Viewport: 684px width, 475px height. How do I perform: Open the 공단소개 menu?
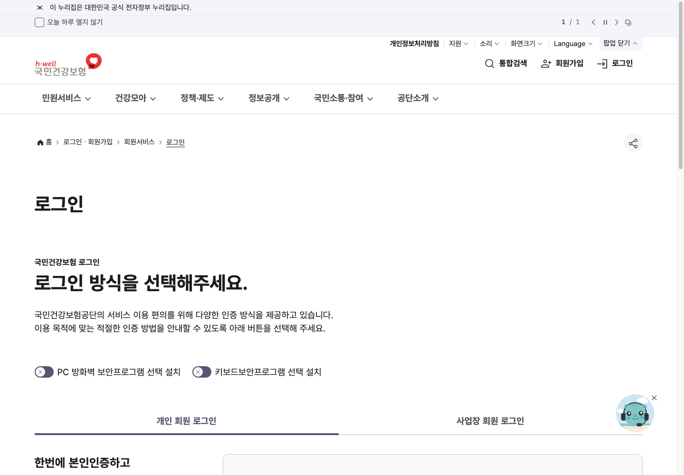pyautogui.click(x=418, y=98)
